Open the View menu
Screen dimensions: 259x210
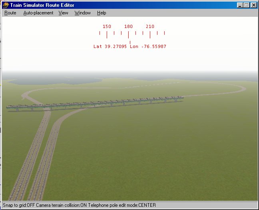coord(64,13)
